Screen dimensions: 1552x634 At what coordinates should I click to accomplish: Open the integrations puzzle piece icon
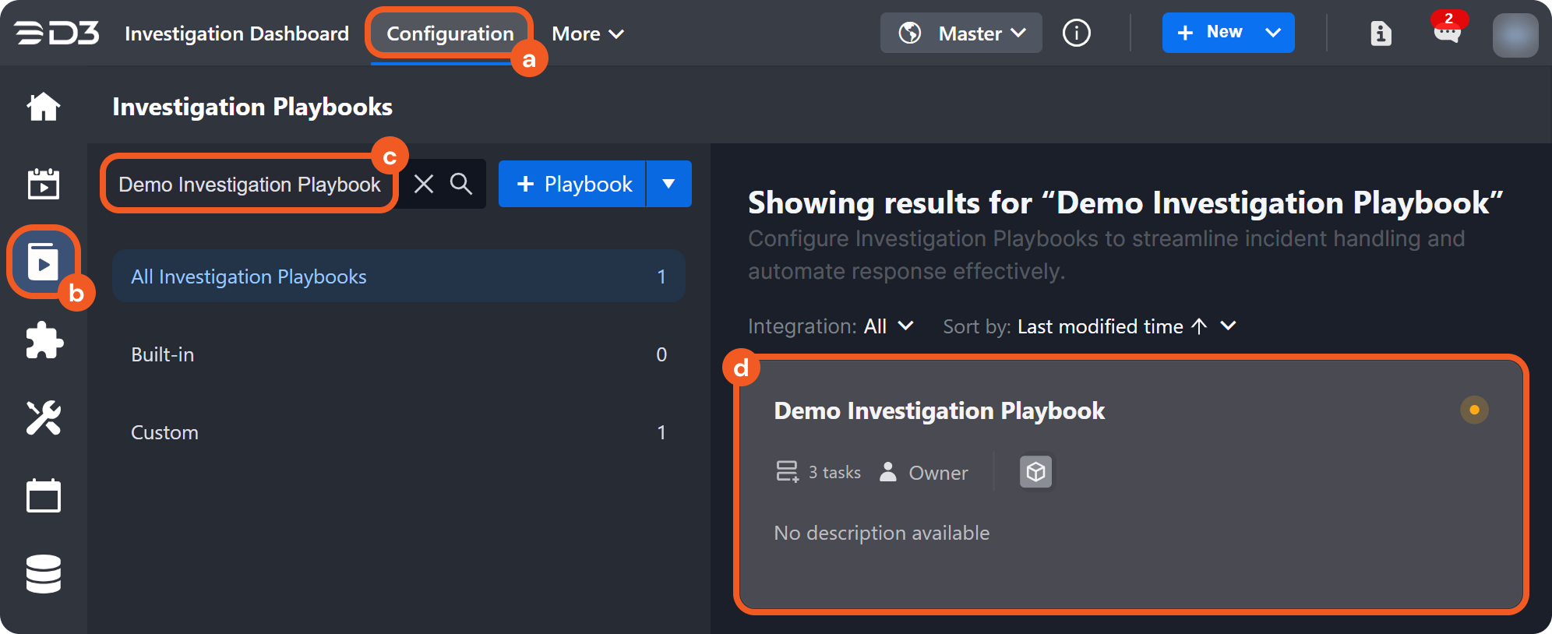(x=44, y=340)
